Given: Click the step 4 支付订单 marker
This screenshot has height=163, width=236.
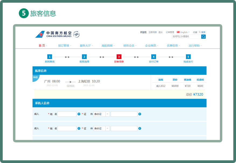Looking at the screenshot, I should point(153,57).
